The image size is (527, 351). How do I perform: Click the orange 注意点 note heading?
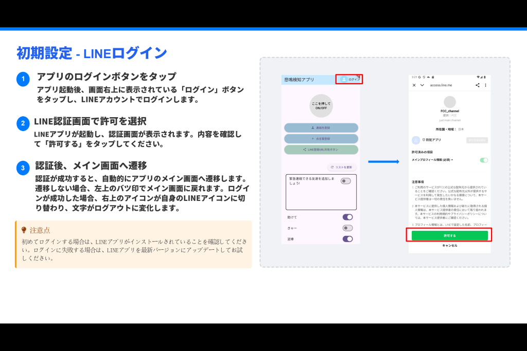click(x=40, y=230)
